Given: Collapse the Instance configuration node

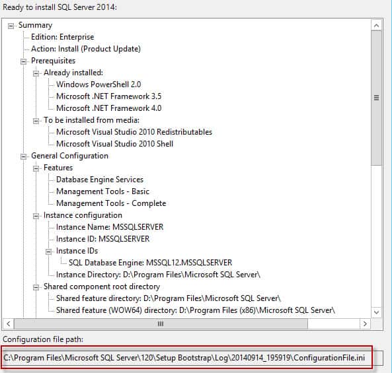Looking at the screenshot, I should pyautogui.click(x=36, y=216).
